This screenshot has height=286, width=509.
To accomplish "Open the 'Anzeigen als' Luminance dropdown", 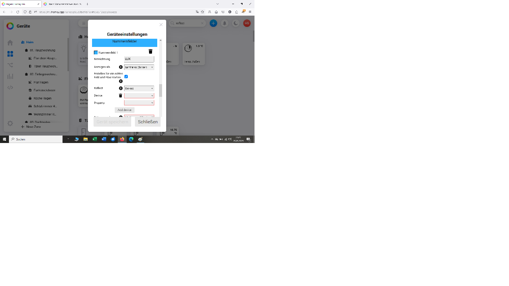I will [139, 67].
